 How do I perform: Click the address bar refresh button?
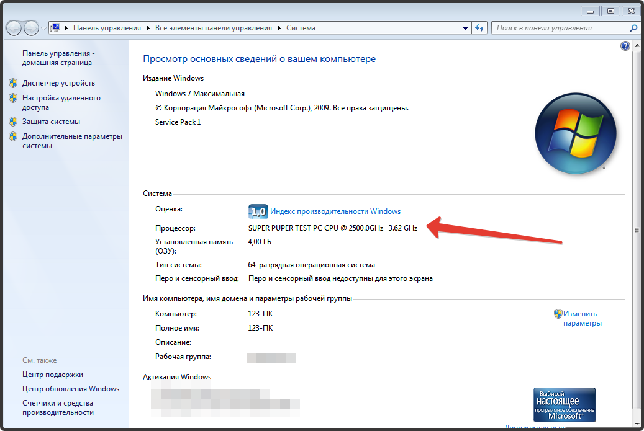click(479, 29)
